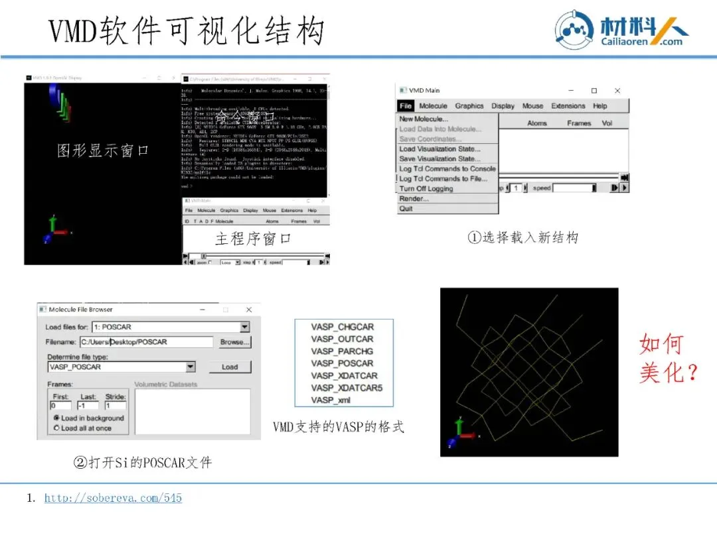Expand Load files for dropdown arrow
This screenshot has height=537, width=717.
(x=244, y=327)
